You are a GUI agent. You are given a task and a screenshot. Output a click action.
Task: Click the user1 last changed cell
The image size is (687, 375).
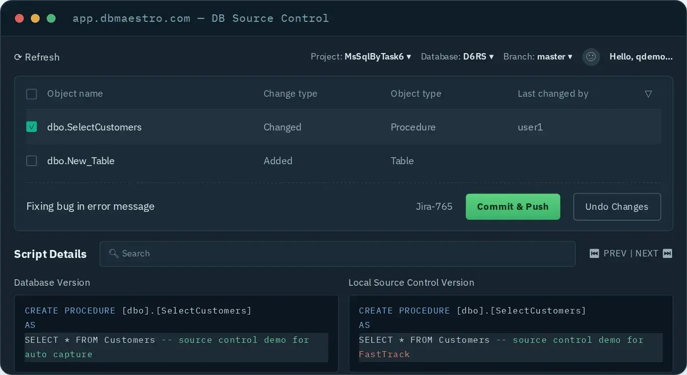click(530, 127)
